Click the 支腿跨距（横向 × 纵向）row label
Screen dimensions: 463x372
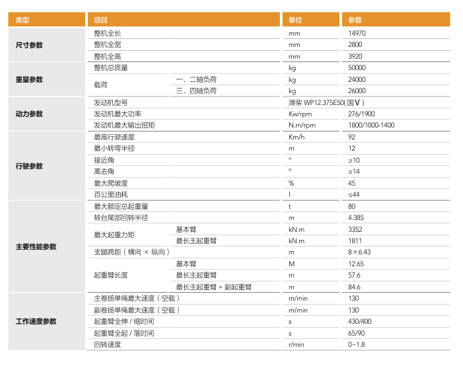tap(132, 252)
